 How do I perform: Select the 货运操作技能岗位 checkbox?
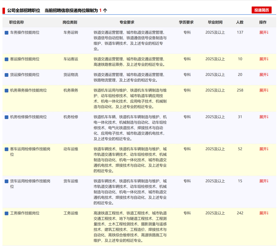pos(6,75)
